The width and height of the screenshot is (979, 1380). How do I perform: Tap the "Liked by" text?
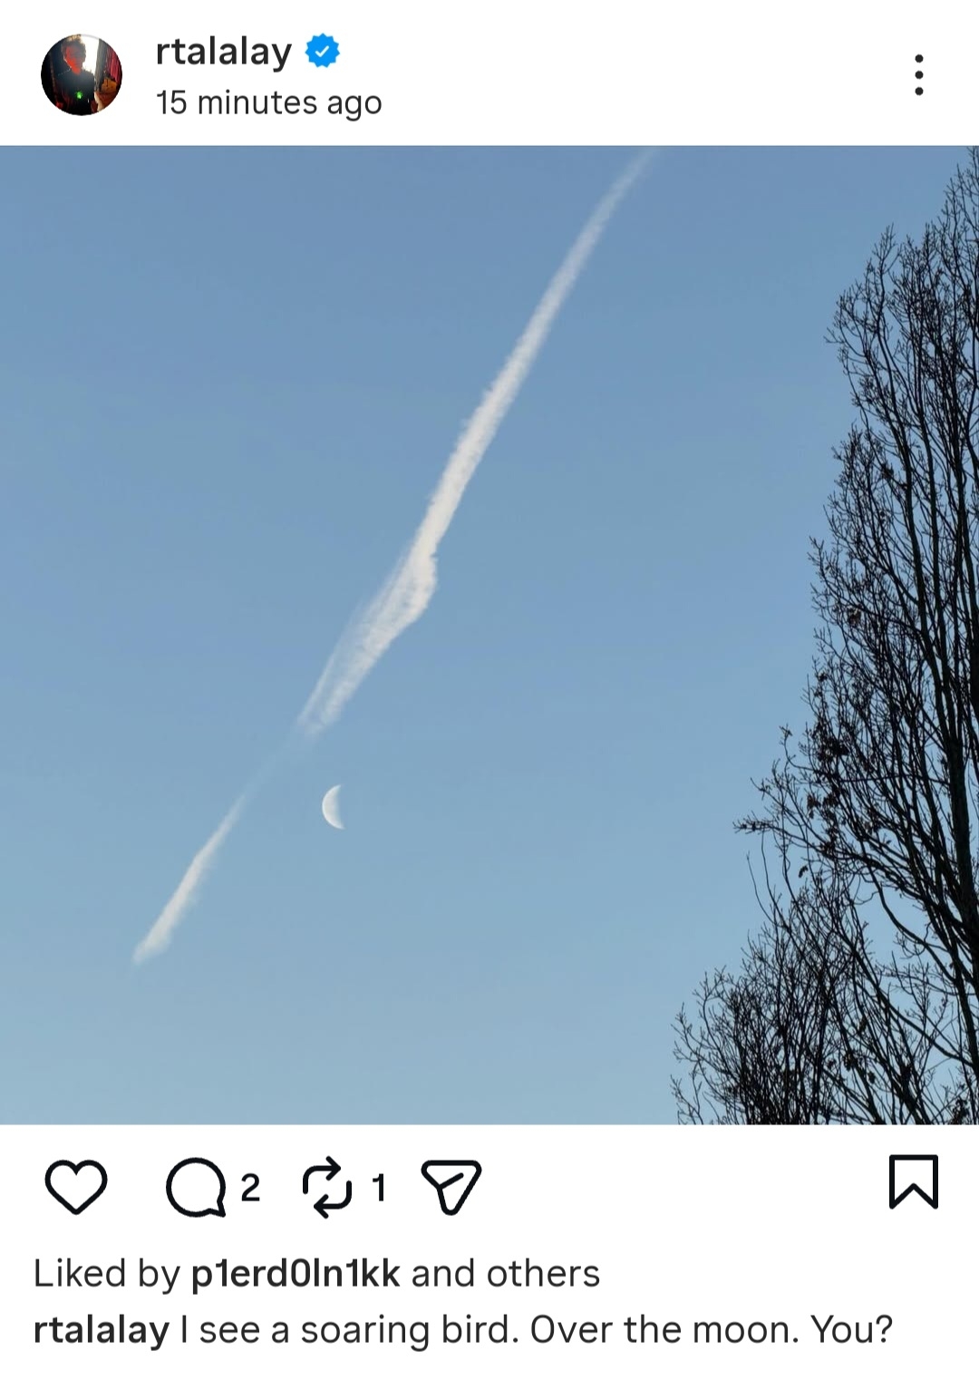pyautogui.click(x=107, y=1273)
